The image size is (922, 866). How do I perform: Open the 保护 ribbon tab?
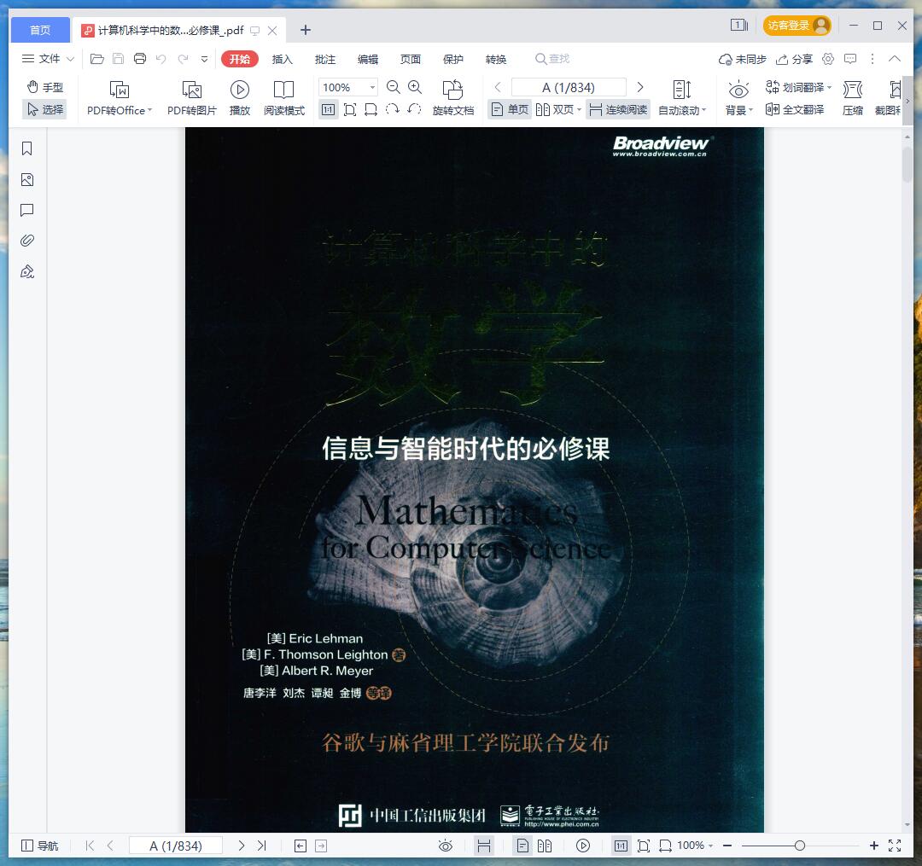(x=453, y=59)
